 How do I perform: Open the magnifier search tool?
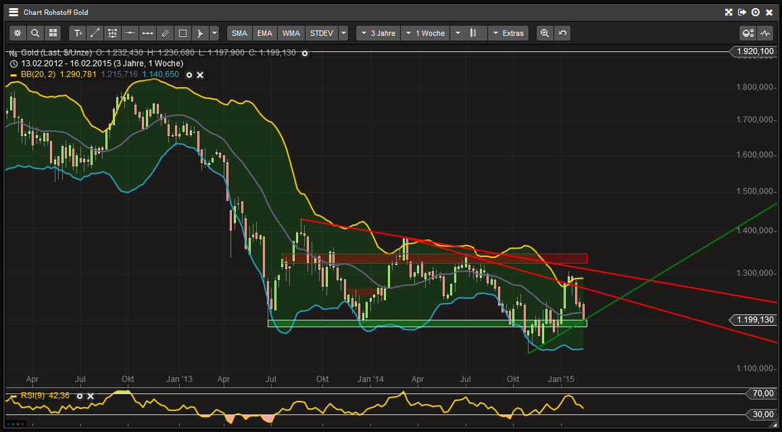tap(34, 32)
